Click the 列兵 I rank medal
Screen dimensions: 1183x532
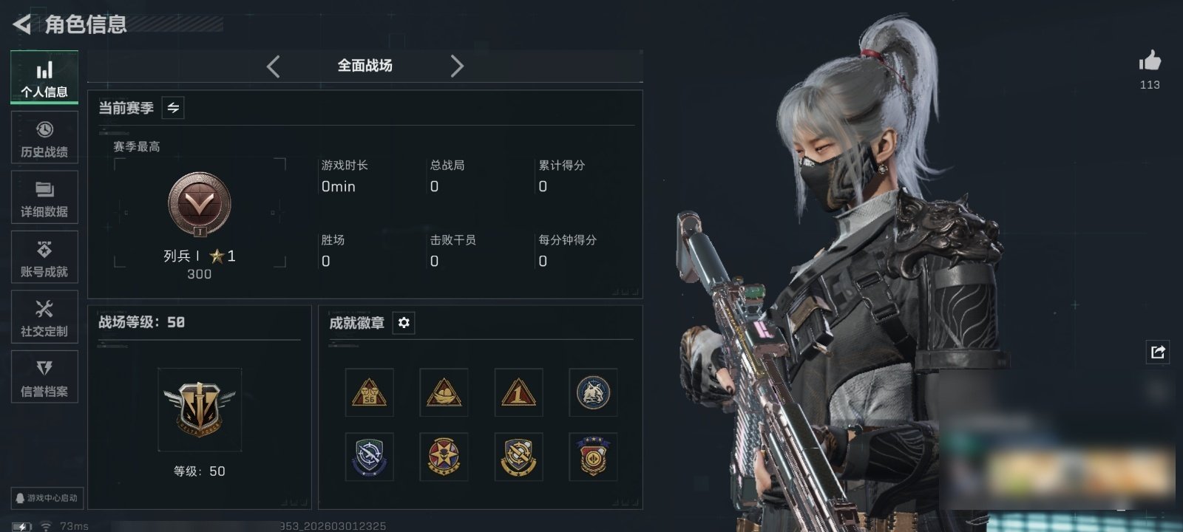[x=200, y=204]
